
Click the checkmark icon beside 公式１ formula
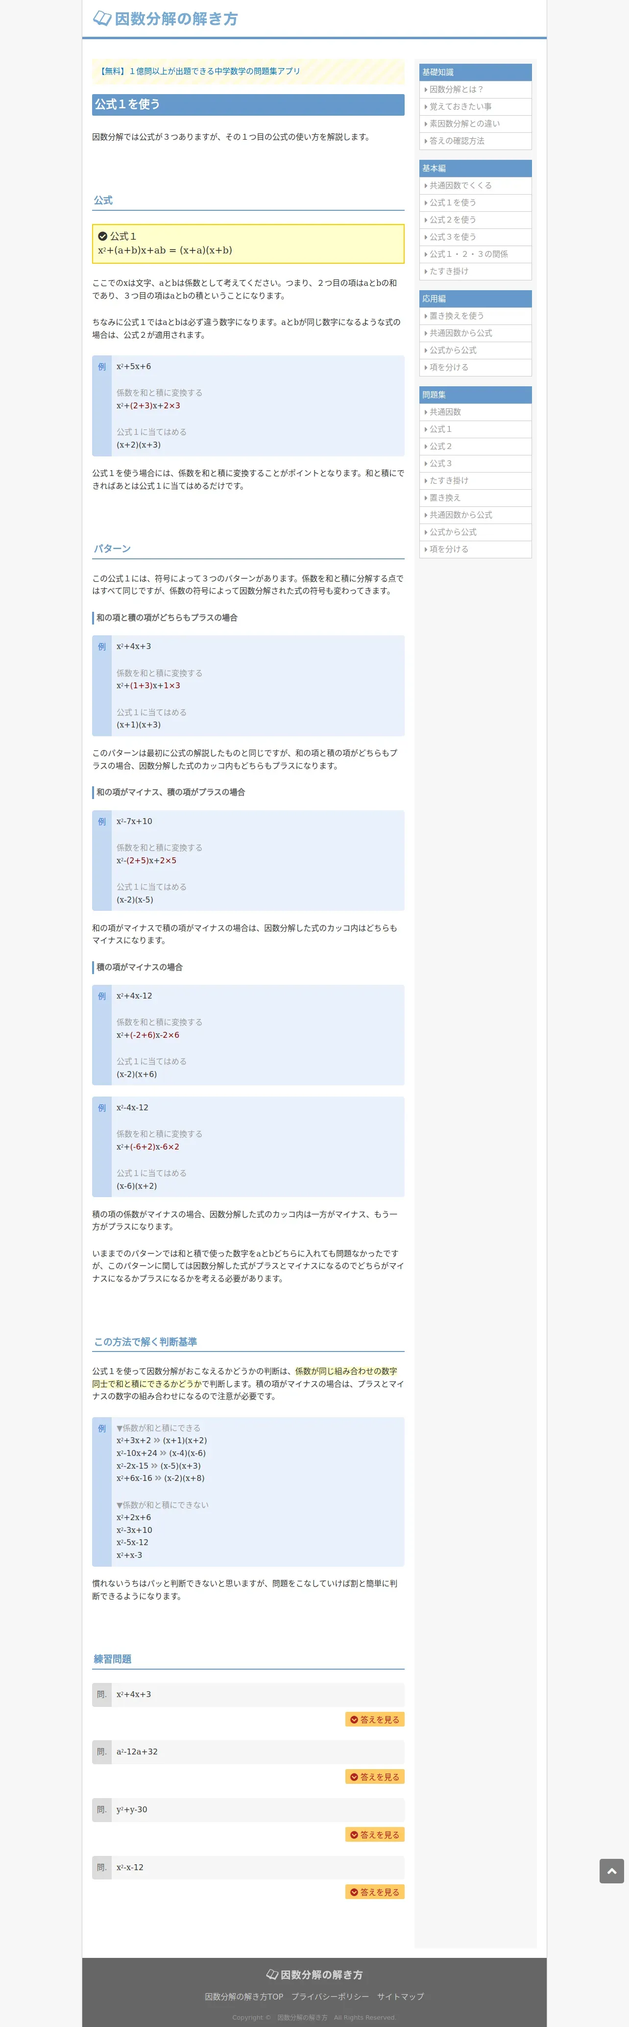coord(103,236)
